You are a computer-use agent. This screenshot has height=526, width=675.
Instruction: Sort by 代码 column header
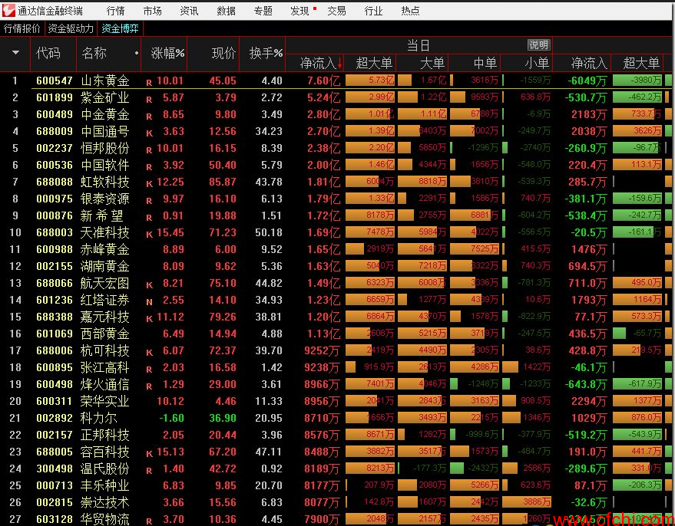pos(48,53)
